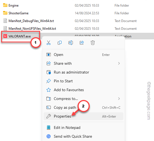The width and height of the screenshot is (154, 141).
Task: Click the Rename icon in context menu
Action: (x=71, y=43)
